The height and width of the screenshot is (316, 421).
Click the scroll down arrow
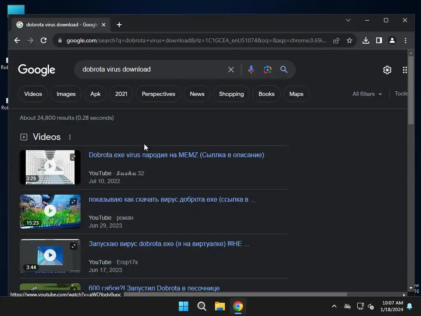click(411, 288)
